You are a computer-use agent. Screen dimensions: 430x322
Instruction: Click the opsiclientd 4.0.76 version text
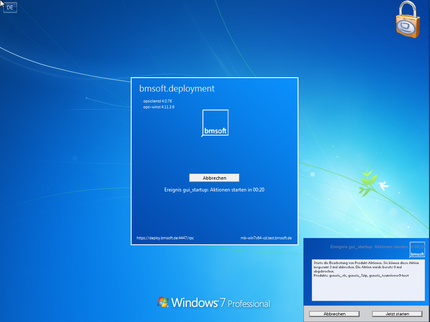click(158, 101)
